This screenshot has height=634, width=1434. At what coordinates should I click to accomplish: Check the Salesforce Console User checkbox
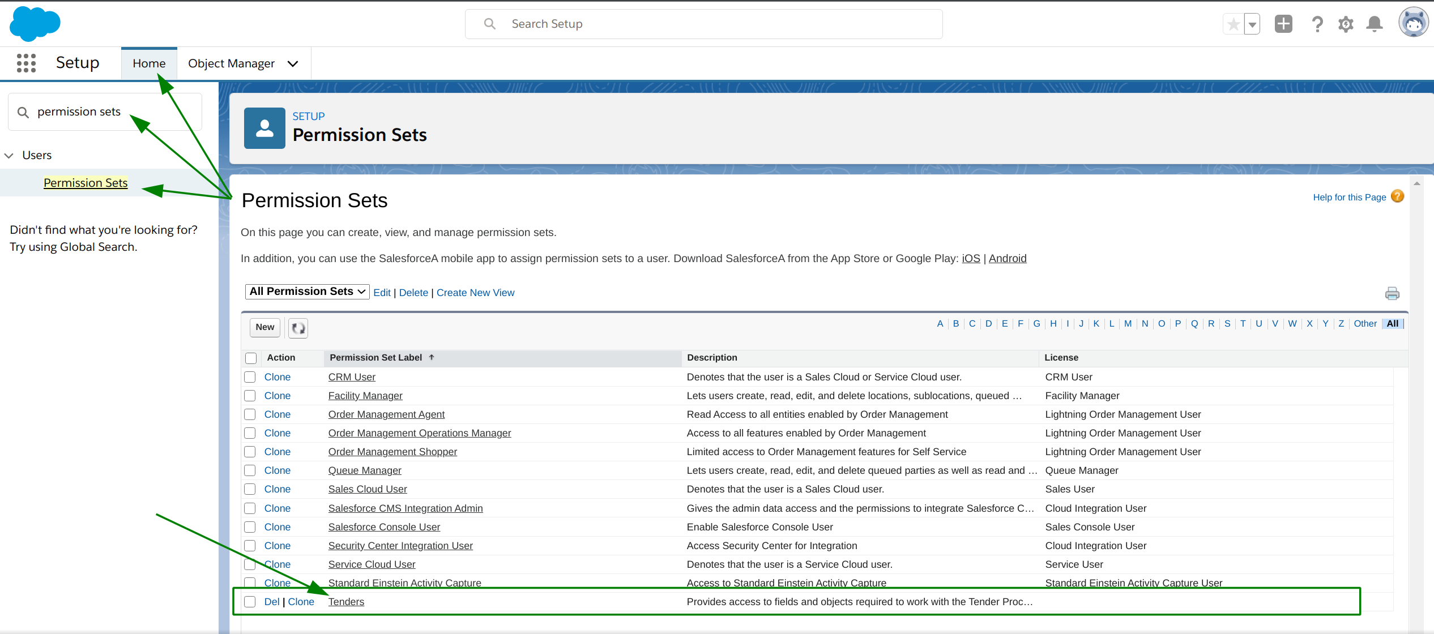point(250,527)
